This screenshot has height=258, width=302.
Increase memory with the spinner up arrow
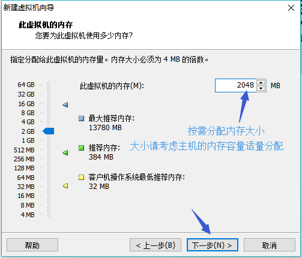(x=261, y=82)
